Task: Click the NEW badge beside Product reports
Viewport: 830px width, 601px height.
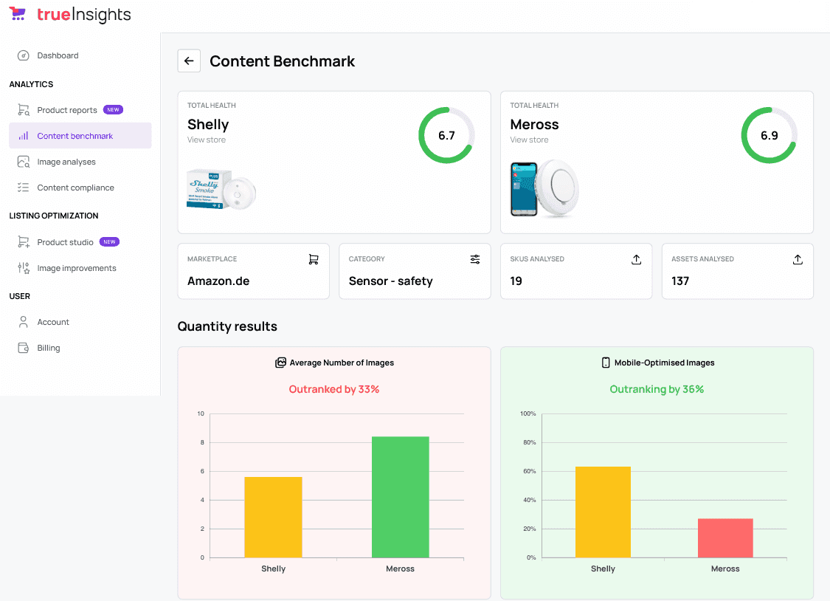Action: [x=114, y=109]
